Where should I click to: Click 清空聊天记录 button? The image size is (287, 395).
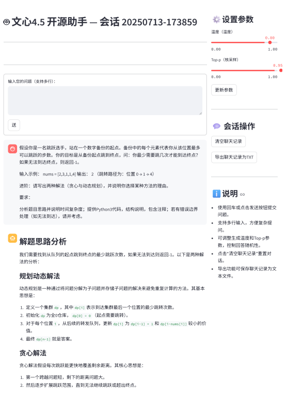point(228,141)
